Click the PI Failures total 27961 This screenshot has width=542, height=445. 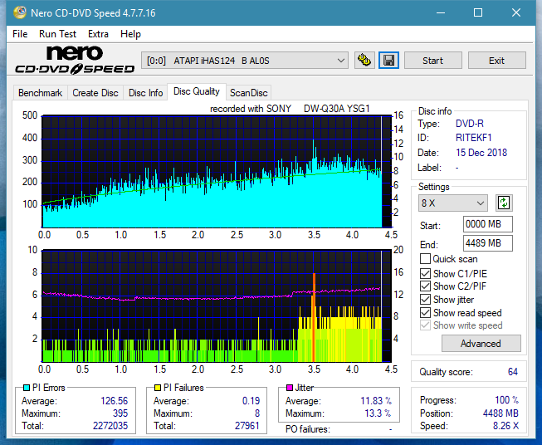pyautogui.click(x=247, y=426)
